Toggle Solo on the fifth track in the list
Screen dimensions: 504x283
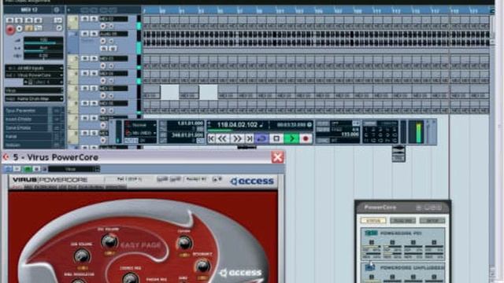(x=94, y=88)
